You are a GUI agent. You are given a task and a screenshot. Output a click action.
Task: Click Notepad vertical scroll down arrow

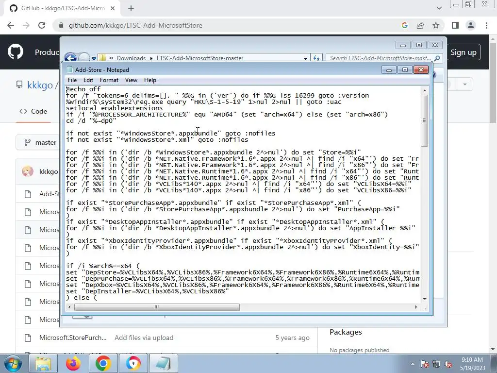[425, 299]
